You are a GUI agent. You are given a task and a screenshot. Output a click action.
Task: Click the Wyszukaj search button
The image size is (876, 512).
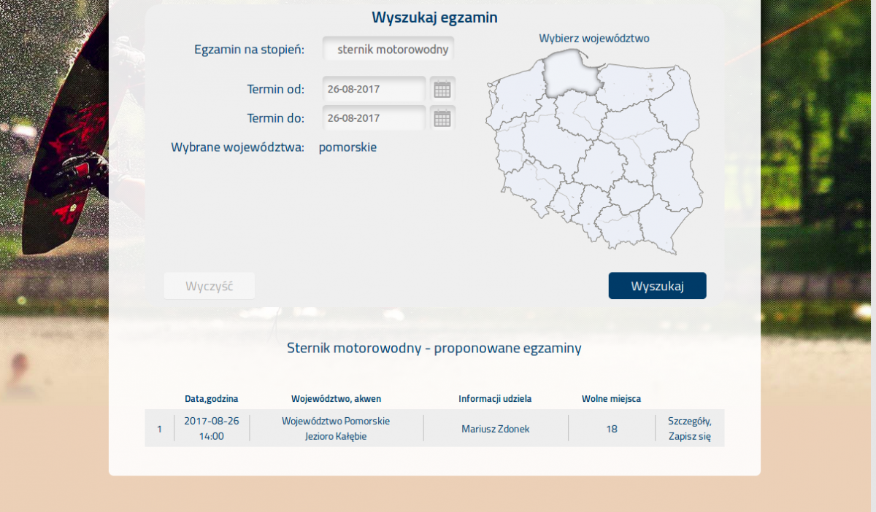coord(658,286)
